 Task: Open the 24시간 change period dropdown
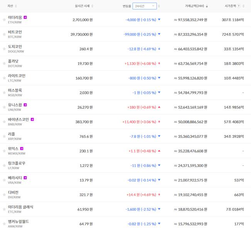(144, 6)
